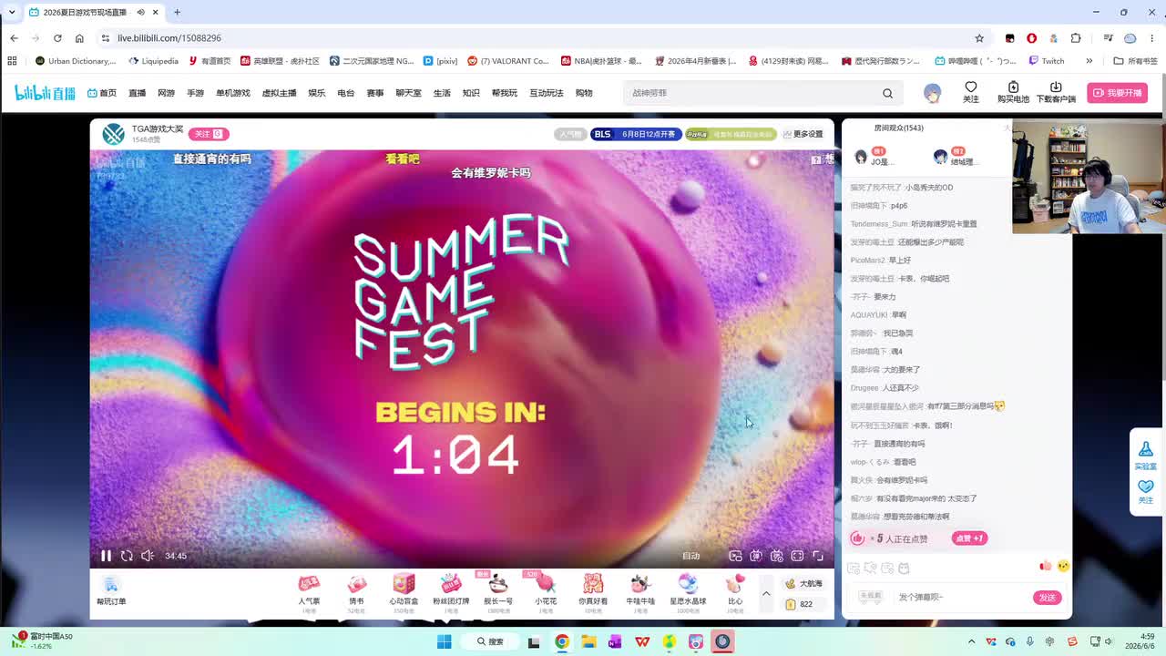
Task: Open a new browser tab
Action: (x=177, y=12)
